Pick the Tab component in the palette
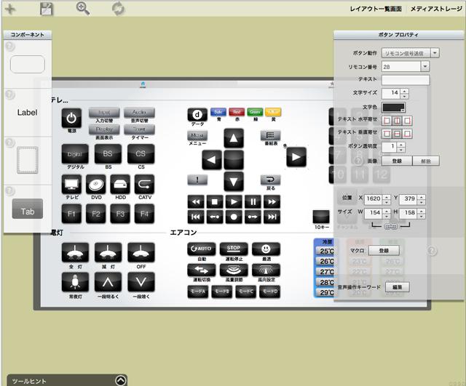The width and height of the screenshot is (466, 386). tap(28, 209)
